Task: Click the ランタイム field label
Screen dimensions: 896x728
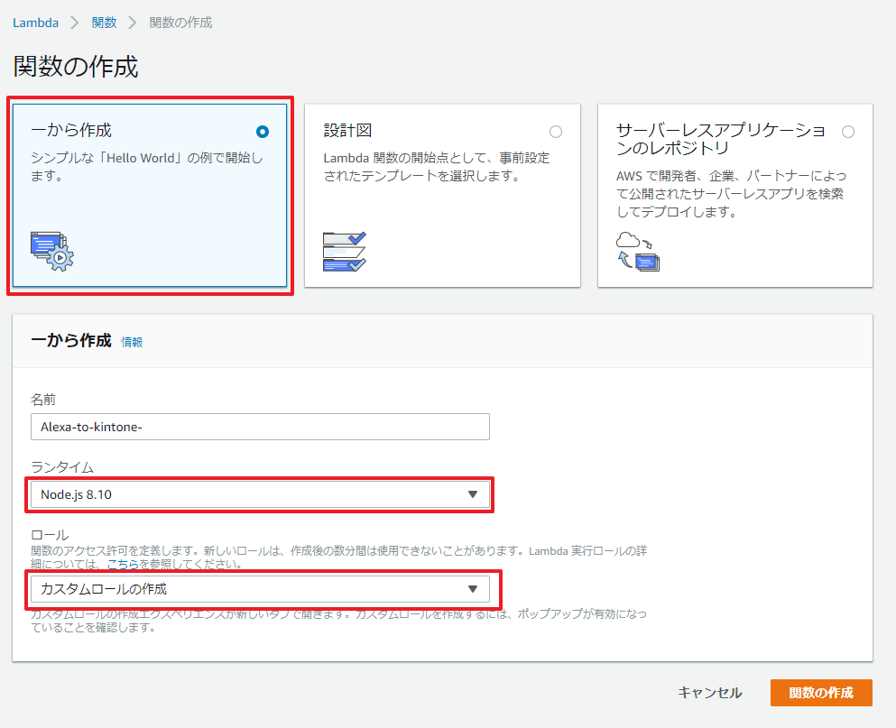Action: [61, 467]
